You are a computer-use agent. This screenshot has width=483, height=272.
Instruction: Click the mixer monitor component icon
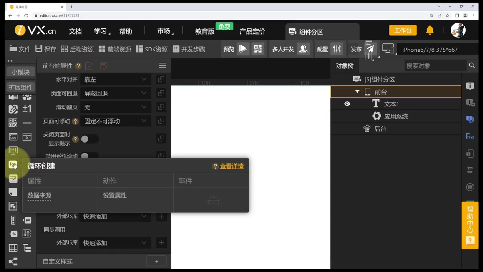(x=13, y=150)
